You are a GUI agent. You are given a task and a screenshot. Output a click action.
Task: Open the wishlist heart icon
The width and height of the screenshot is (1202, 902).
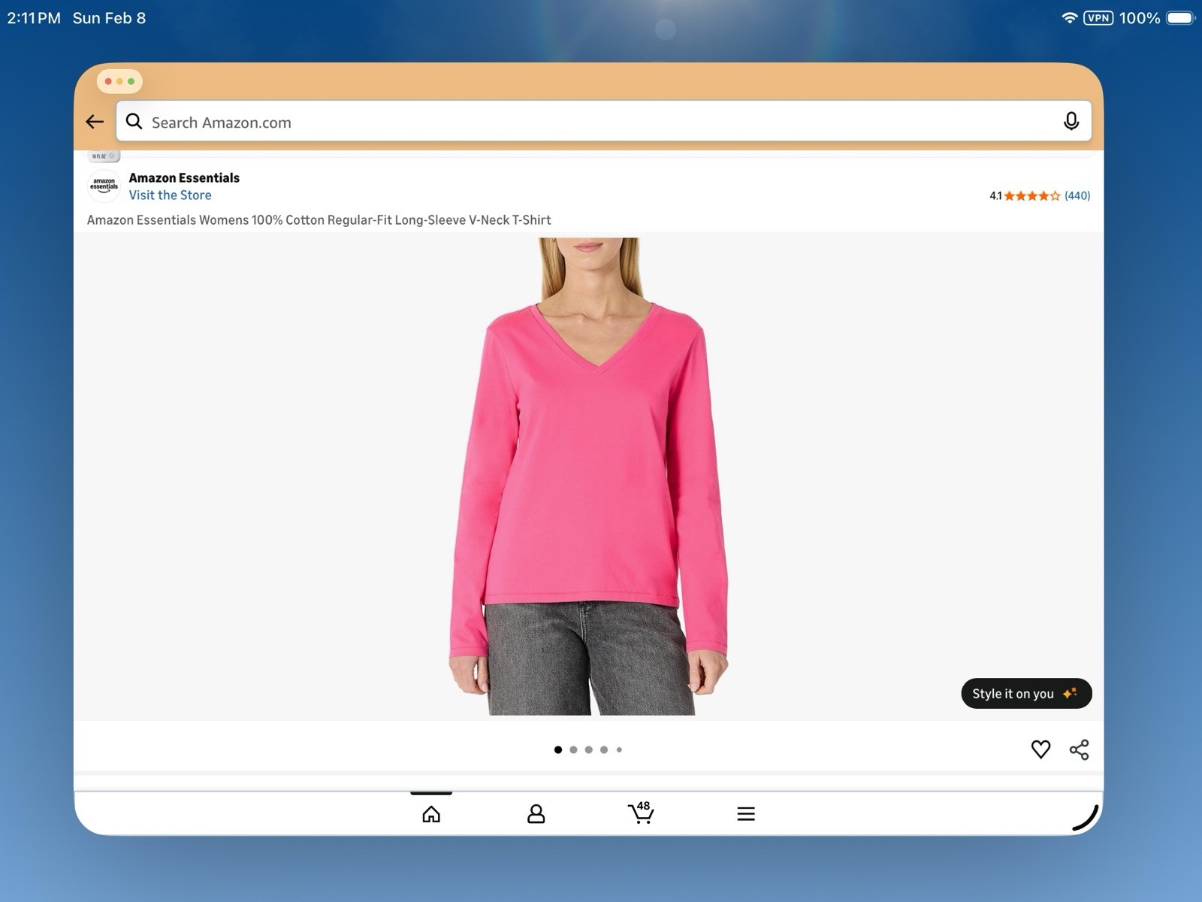(1040, 749)
